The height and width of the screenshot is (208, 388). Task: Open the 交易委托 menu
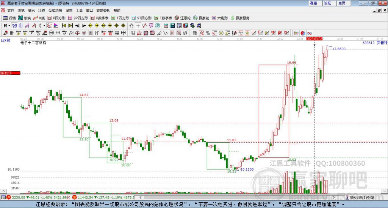(x=103, y=10)
